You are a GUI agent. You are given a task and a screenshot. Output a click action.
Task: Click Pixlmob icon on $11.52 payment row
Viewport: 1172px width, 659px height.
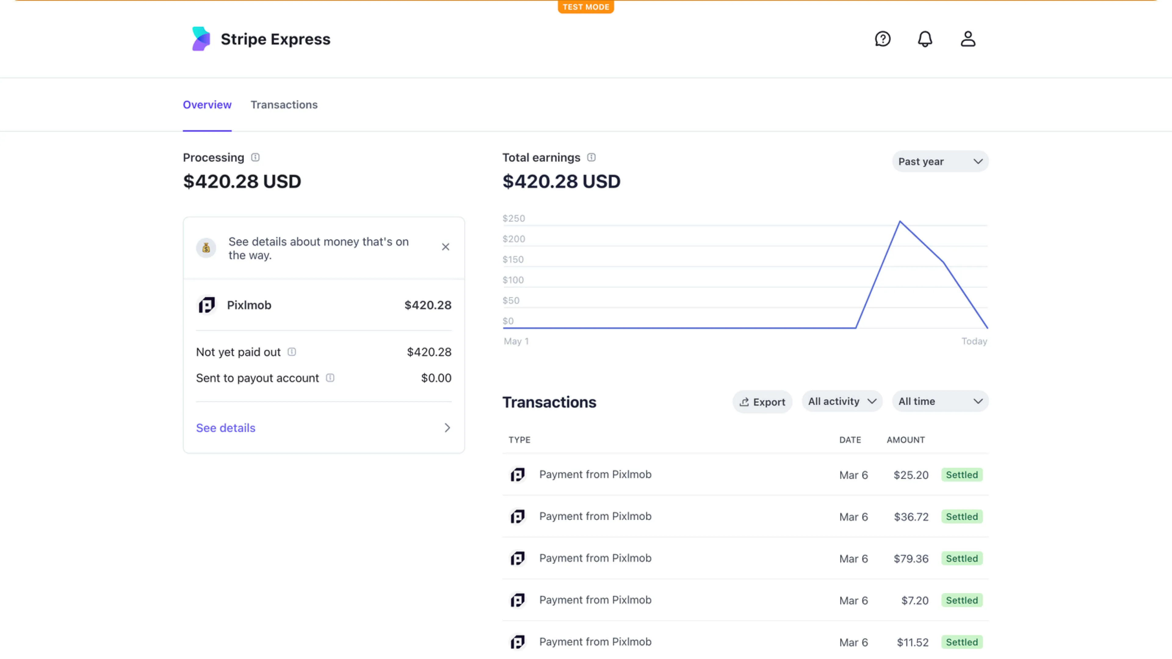pyautogui.click(x=518, y=642)
